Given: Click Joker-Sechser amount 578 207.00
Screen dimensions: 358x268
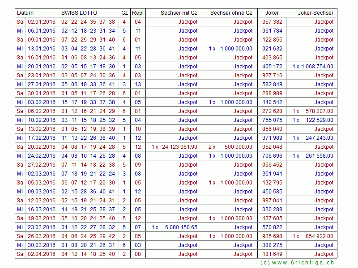Looking at the screenshot, I should 318,111.
